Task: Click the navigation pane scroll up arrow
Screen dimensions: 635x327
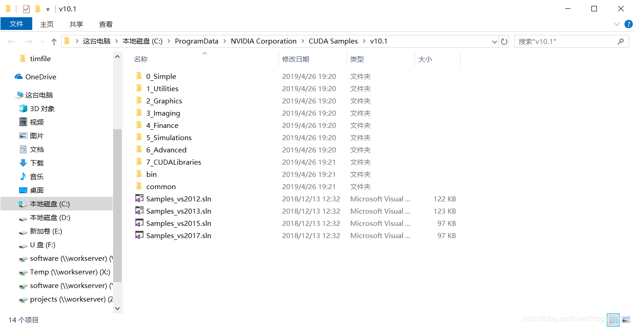Action: [118, 57]
